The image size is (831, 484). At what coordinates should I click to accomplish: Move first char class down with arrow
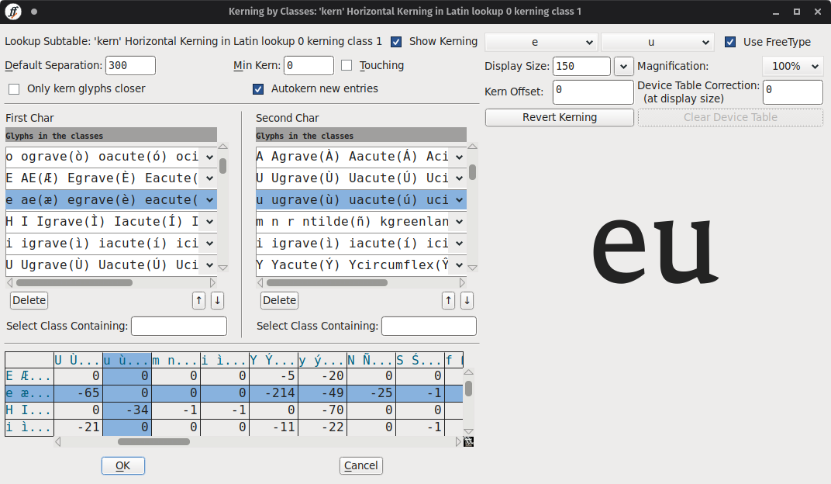[217, 301]
